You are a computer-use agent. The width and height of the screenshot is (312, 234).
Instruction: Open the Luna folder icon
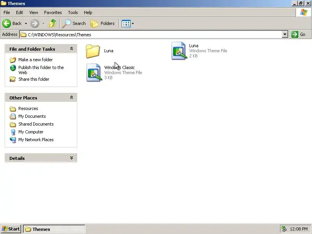click(93, 51)
